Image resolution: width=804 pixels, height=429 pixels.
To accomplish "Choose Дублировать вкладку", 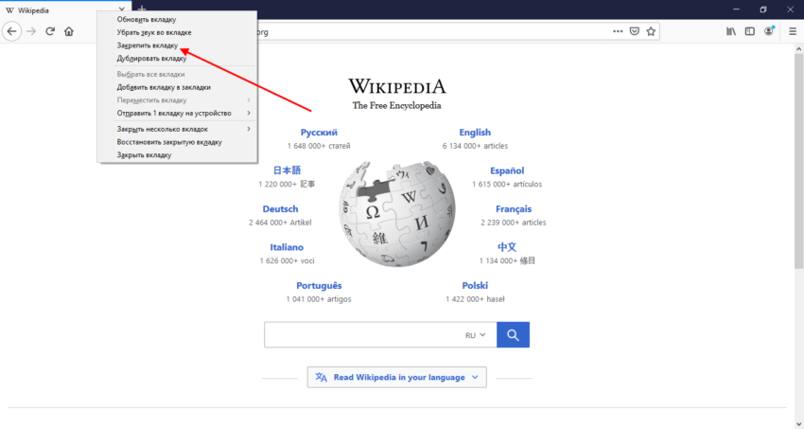I will 177,58.
